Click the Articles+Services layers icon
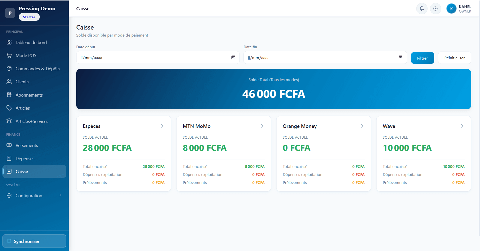The image size is (480, 251). [9, 121]
